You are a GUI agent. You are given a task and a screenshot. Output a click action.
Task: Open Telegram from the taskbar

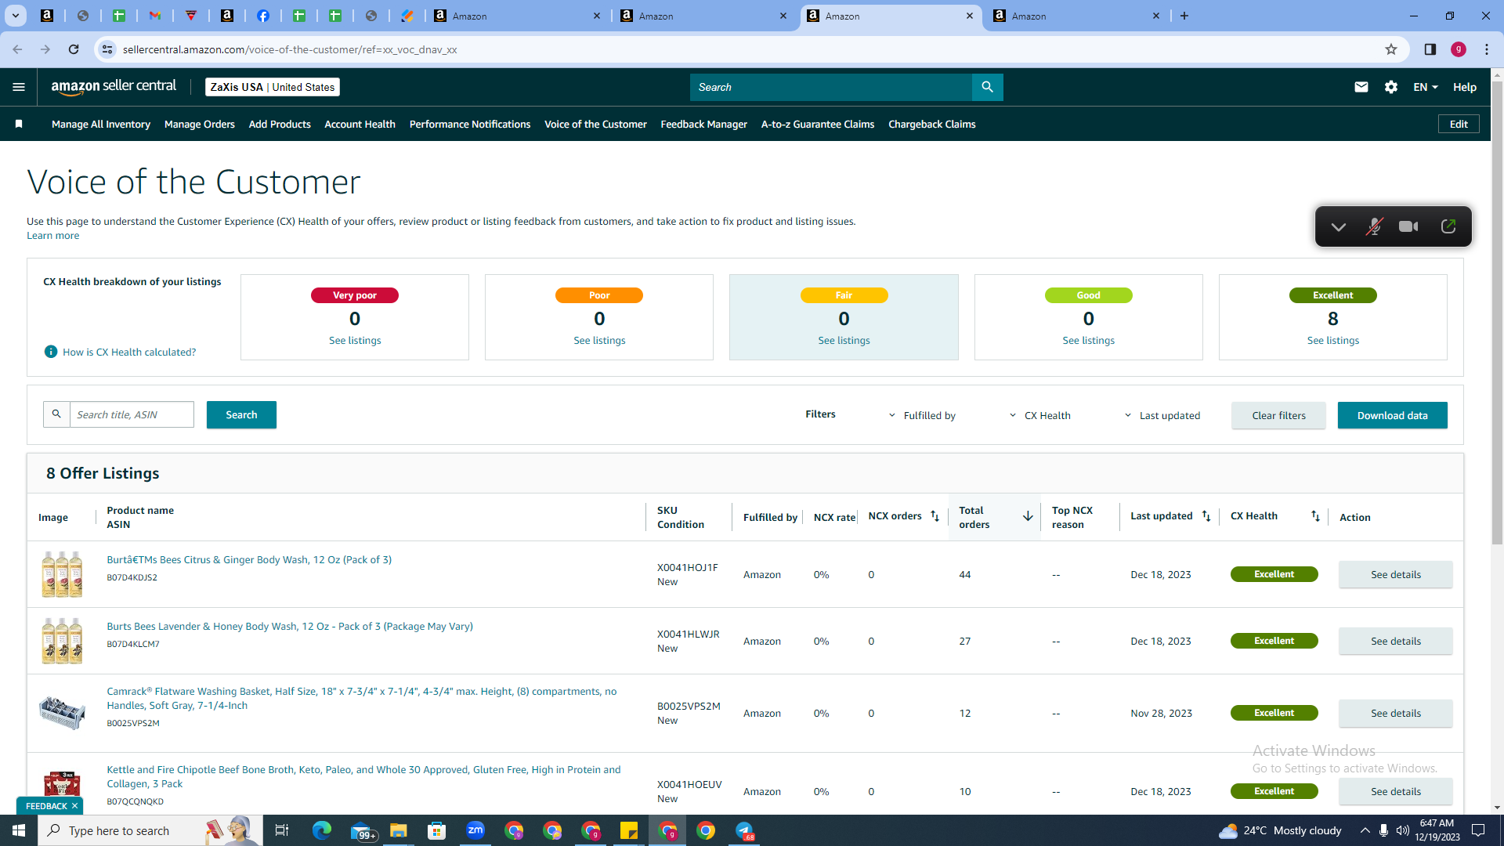coord(744,830)
